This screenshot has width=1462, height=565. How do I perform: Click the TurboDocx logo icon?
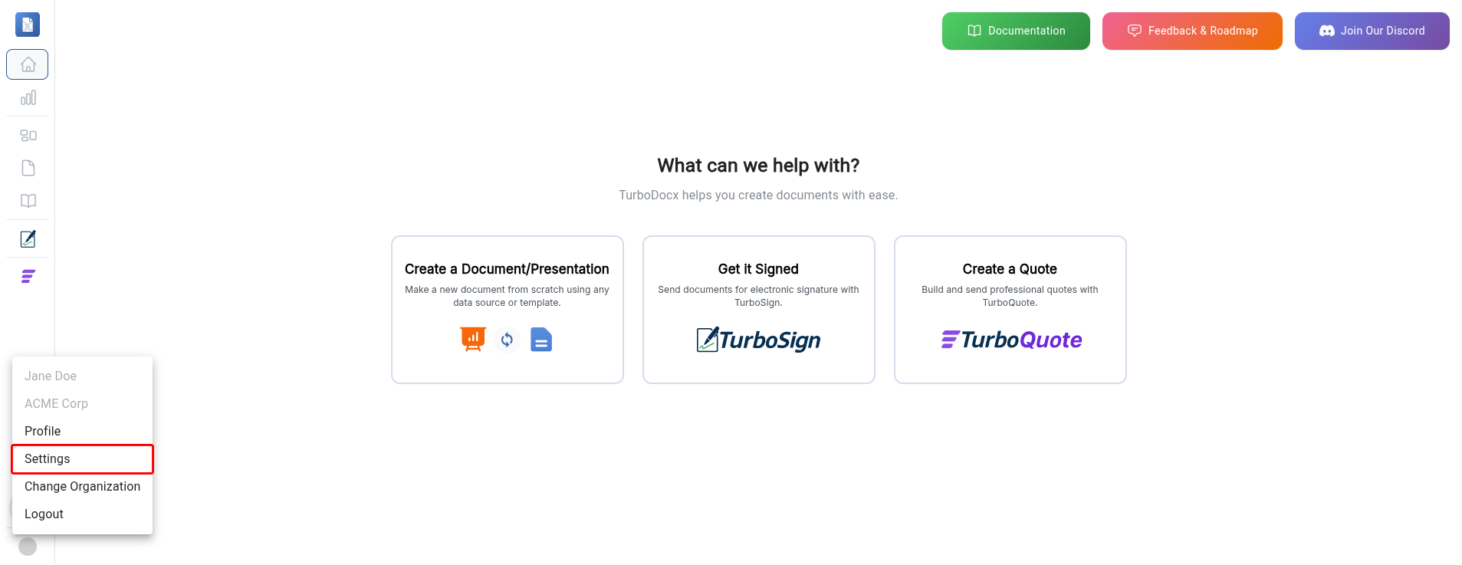(x=28, y=25)
